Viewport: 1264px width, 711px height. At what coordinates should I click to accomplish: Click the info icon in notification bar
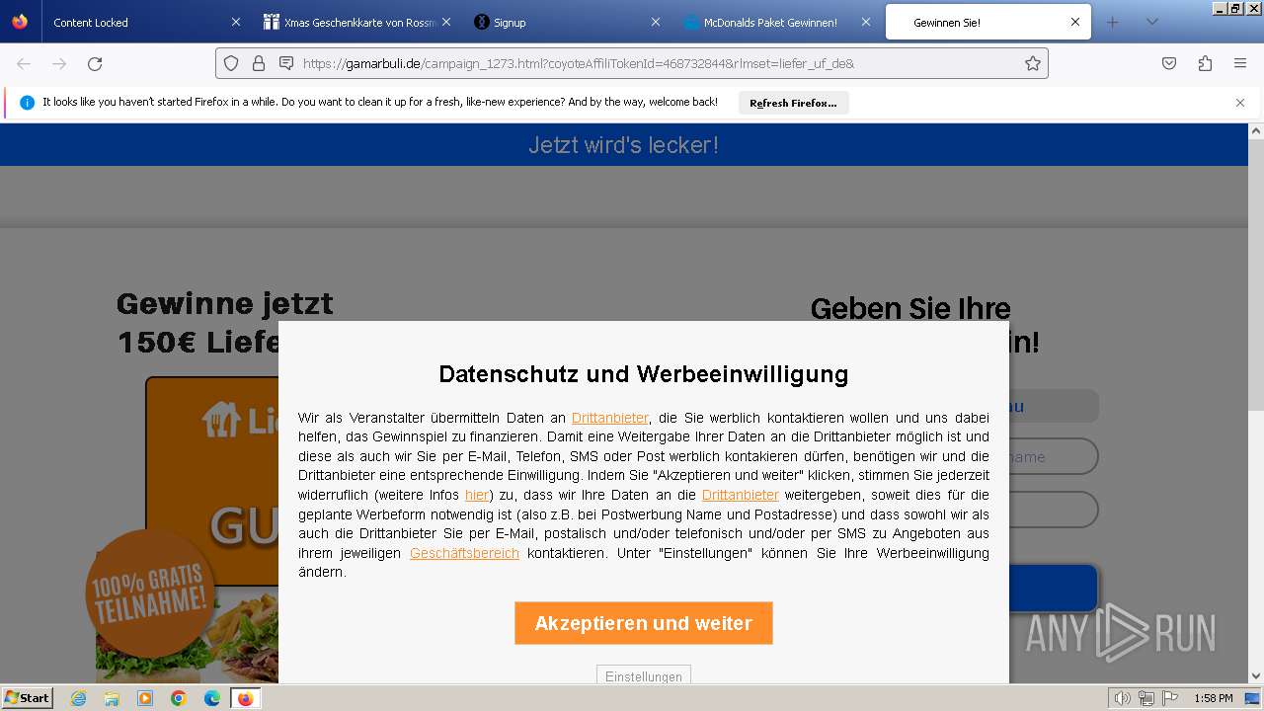pos(28,103)
